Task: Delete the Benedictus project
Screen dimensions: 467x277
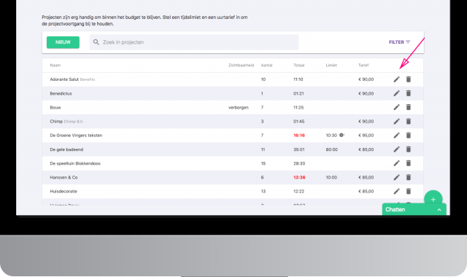Action: 409,93
